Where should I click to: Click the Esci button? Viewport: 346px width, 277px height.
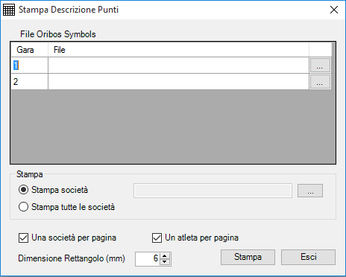(x=308, y=257)
